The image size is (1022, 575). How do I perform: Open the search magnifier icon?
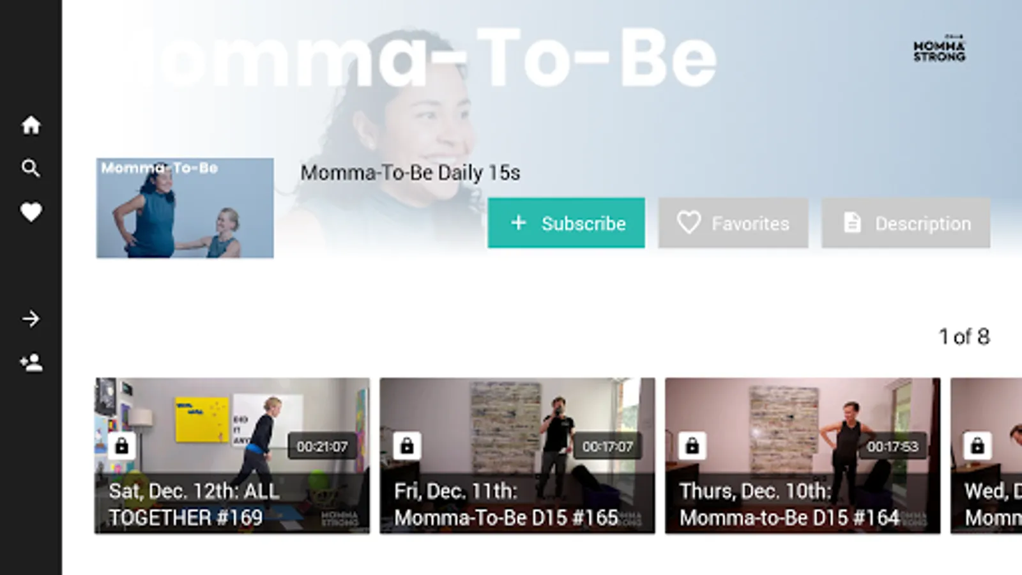[31, 168]
